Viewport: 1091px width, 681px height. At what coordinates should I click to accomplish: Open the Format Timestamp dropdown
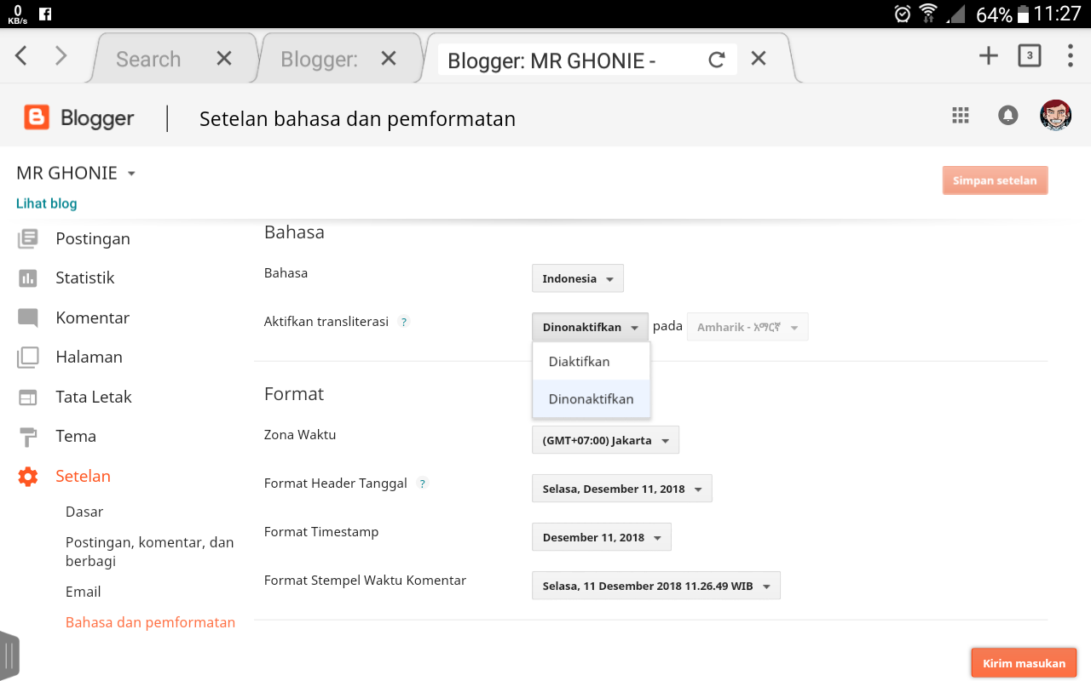point(602,537)
